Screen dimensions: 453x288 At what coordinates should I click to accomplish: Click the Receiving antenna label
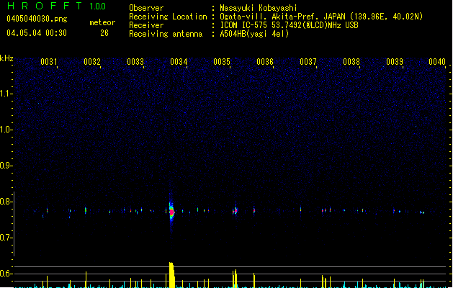coord(166,34)
